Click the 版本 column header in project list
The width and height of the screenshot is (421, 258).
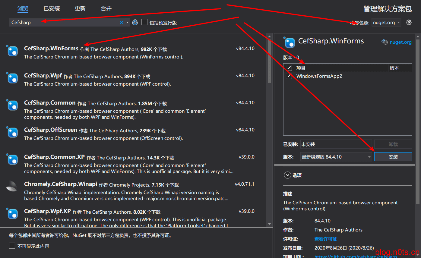point(399,68)
